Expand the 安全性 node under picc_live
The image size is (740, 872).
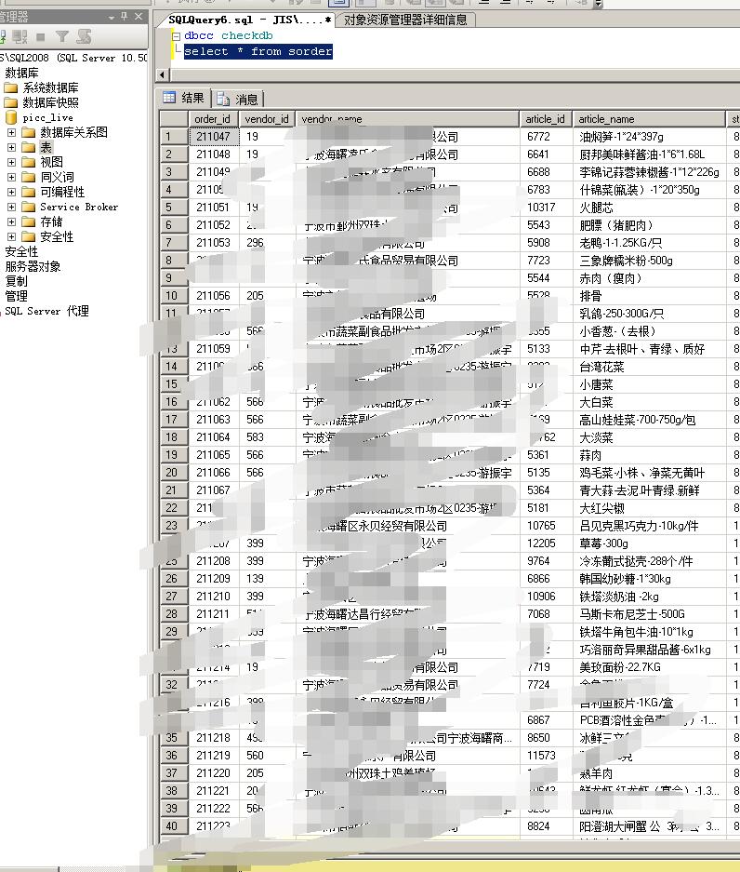11,237
